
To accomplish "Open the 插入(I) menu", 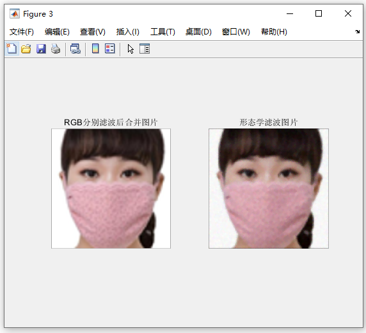I will pos(128,32).
